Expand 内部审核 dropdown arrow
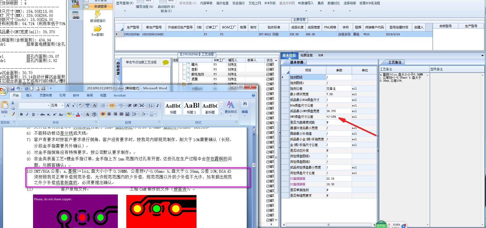Image resolution: width=486 pixels, height=228 pixels. (x=206, y=11)
